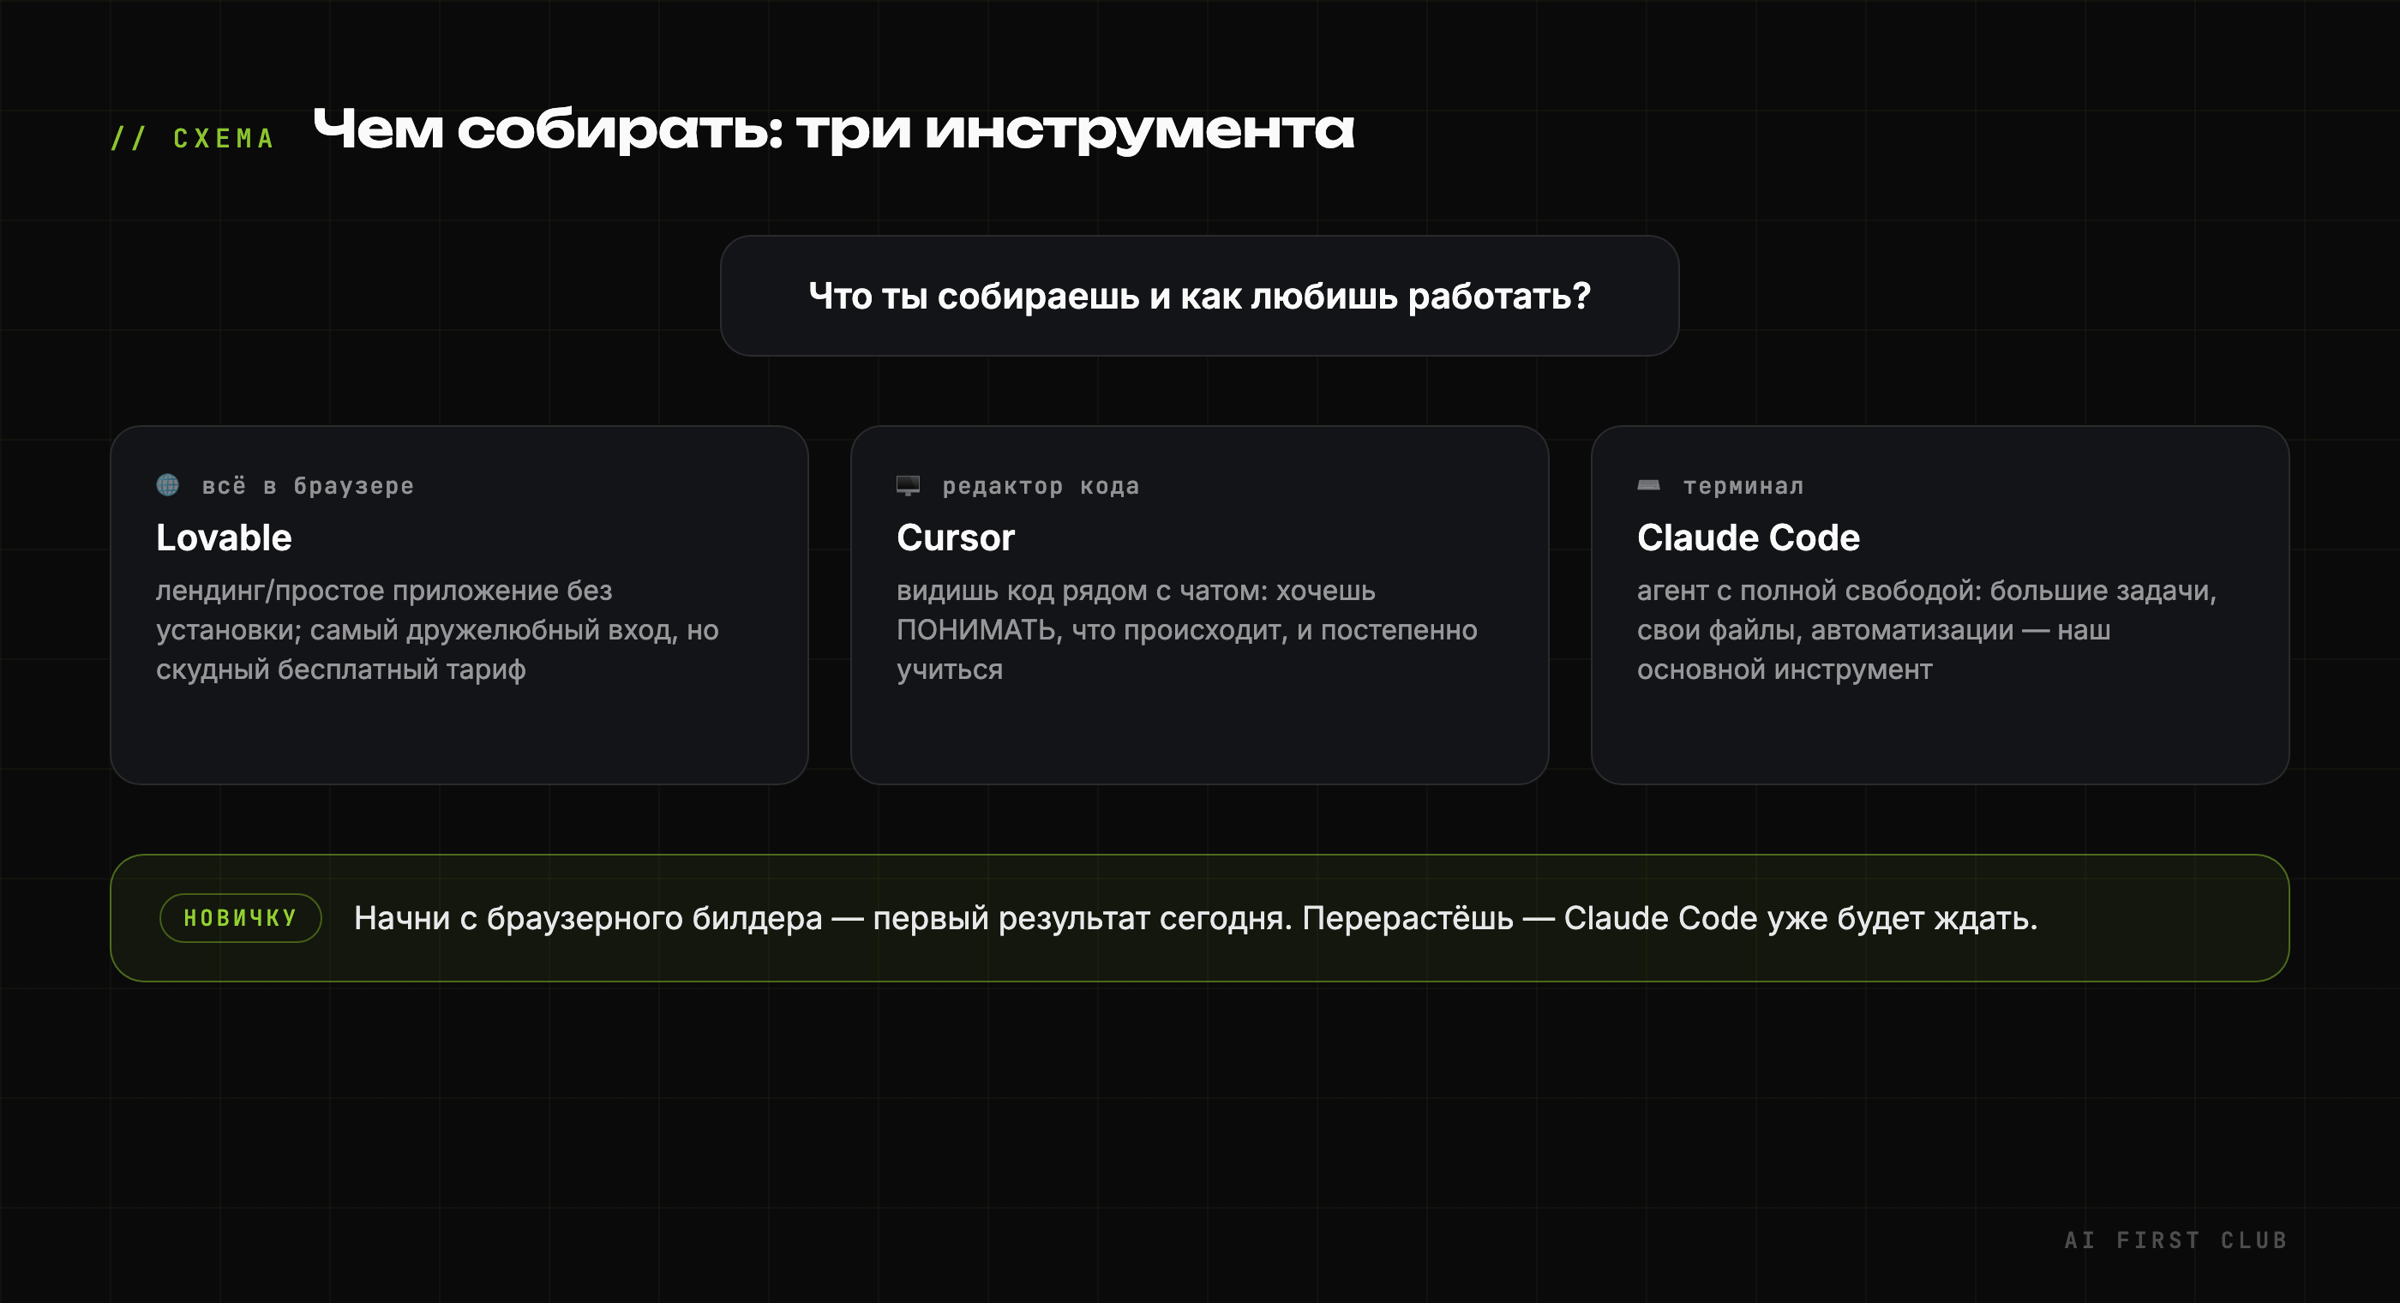Image resolution: width=2400 pixels, height=1303 pixels.
Task: Click the редактор кода label
Action: tap(1041, 485)
